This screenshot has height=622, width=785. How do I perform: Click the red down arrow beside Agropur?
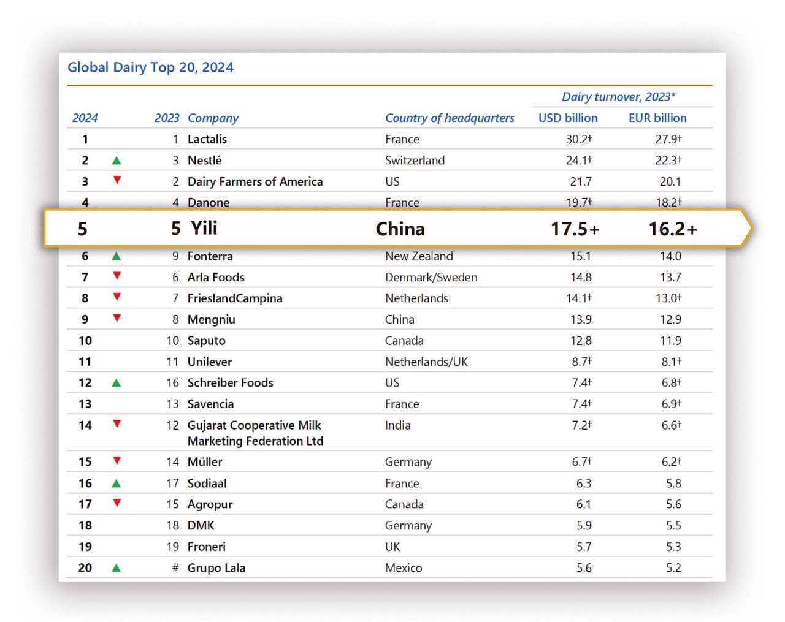(117, 504)
